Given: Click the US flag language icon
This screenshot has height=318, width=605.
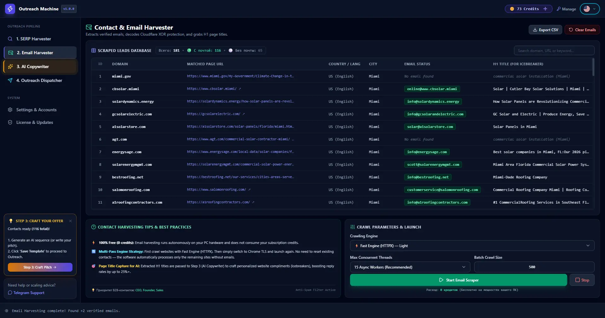Looking at the screenshot, I should click(x=587, y=9).
